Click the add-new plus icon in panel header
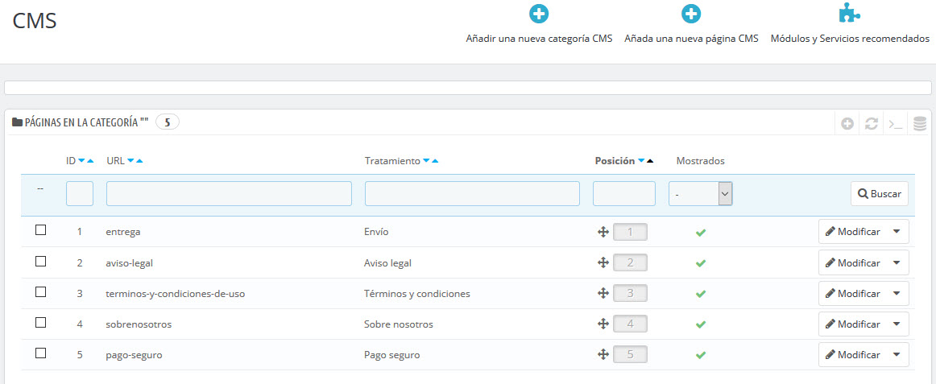The width and height of the screenshot is (936, 384). pos(847,124)
